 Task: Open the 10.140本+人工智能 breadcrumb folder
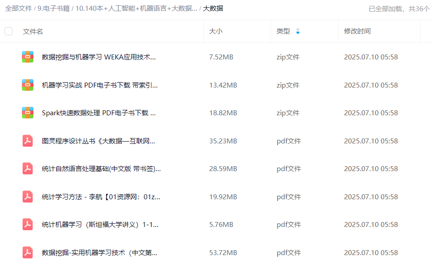tap(136, 8)
